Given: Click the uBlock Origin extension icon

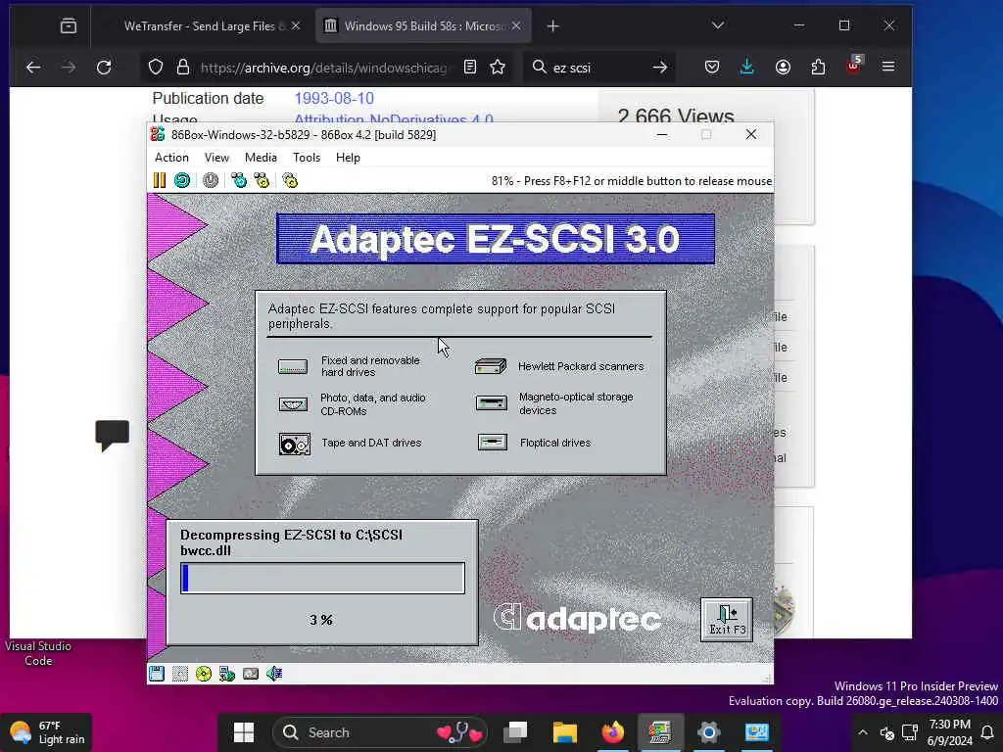Looking at the screenshot, I should pyautogui.click(x=854, y=66).
